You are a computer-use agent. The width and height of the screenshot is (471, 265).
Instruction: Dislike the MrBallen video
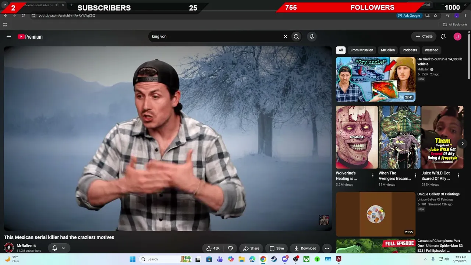tap(230, 248)
